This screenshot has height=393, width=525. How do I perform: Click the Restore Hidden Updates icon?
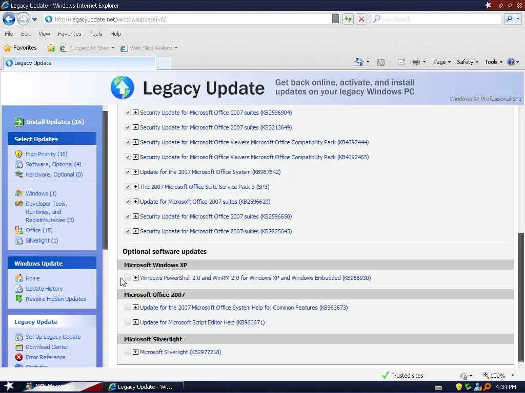[19, 299]
